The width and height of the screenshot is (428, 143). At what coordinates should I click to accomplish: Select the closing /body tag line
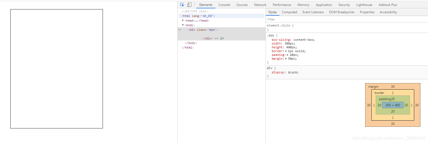tap(191, 43)
